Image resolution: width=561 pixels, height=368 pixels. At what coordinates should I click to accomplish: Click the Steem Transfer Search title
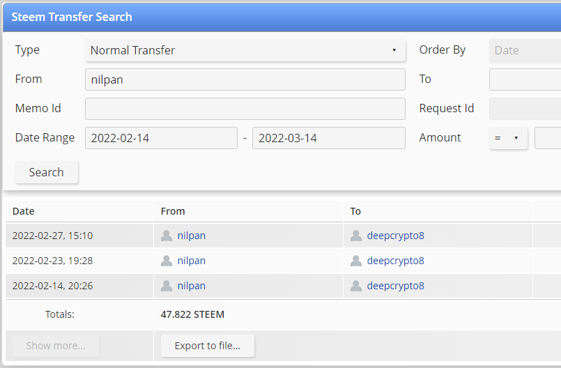click(x=72, y=17)
